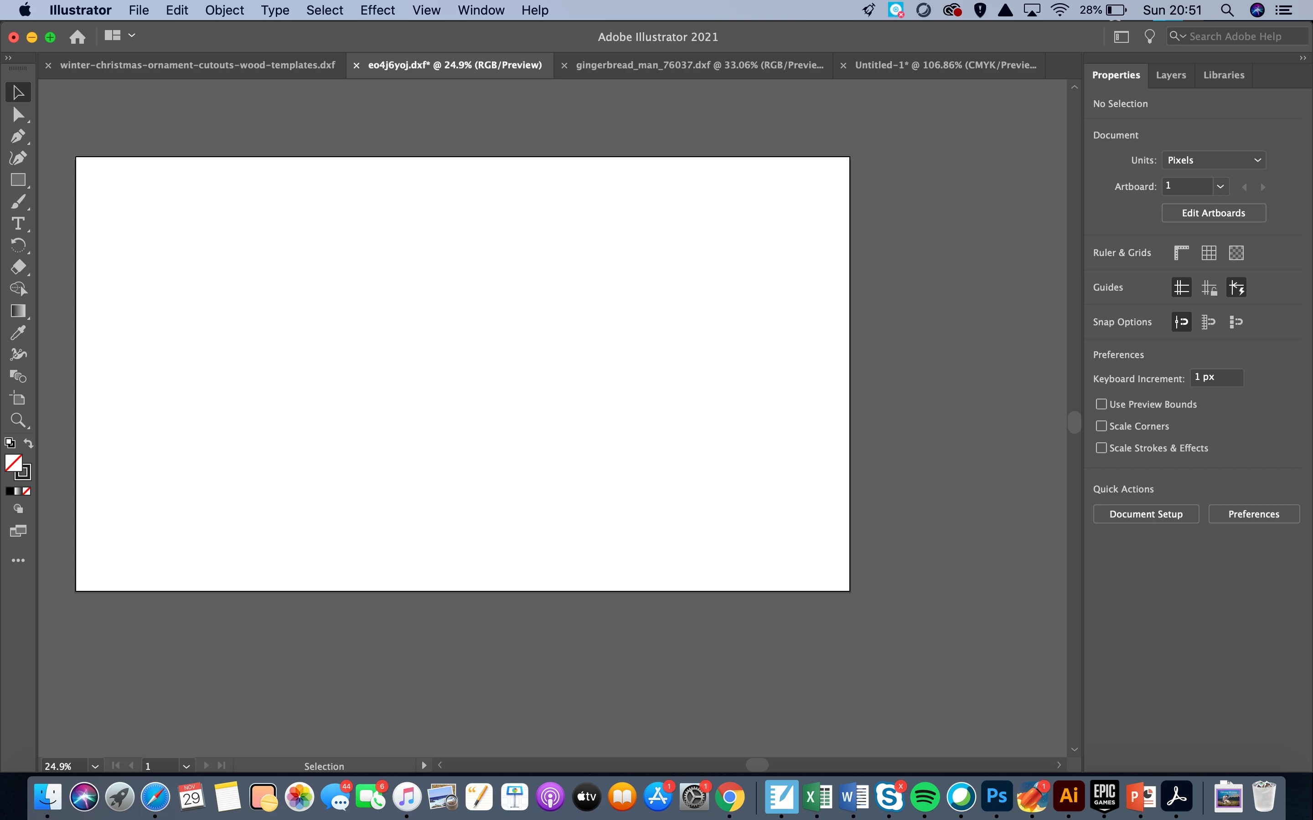
Task: Select the Zoom tool
Action: point(18,420)
